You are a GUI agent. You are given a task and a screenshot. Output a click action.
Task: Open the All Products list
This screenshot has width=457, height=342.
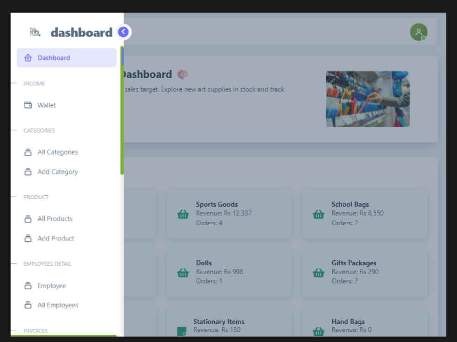click(55, 219)
